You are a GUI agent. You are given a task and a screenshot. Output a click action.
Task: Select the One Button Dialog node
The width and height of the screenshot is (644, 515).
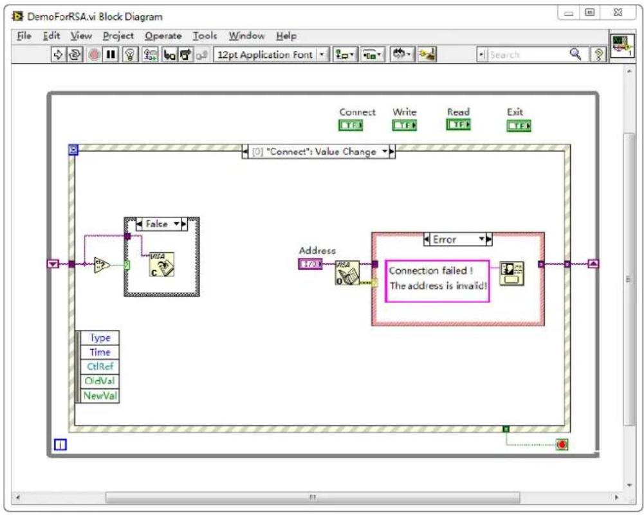(x=511, y=273)
